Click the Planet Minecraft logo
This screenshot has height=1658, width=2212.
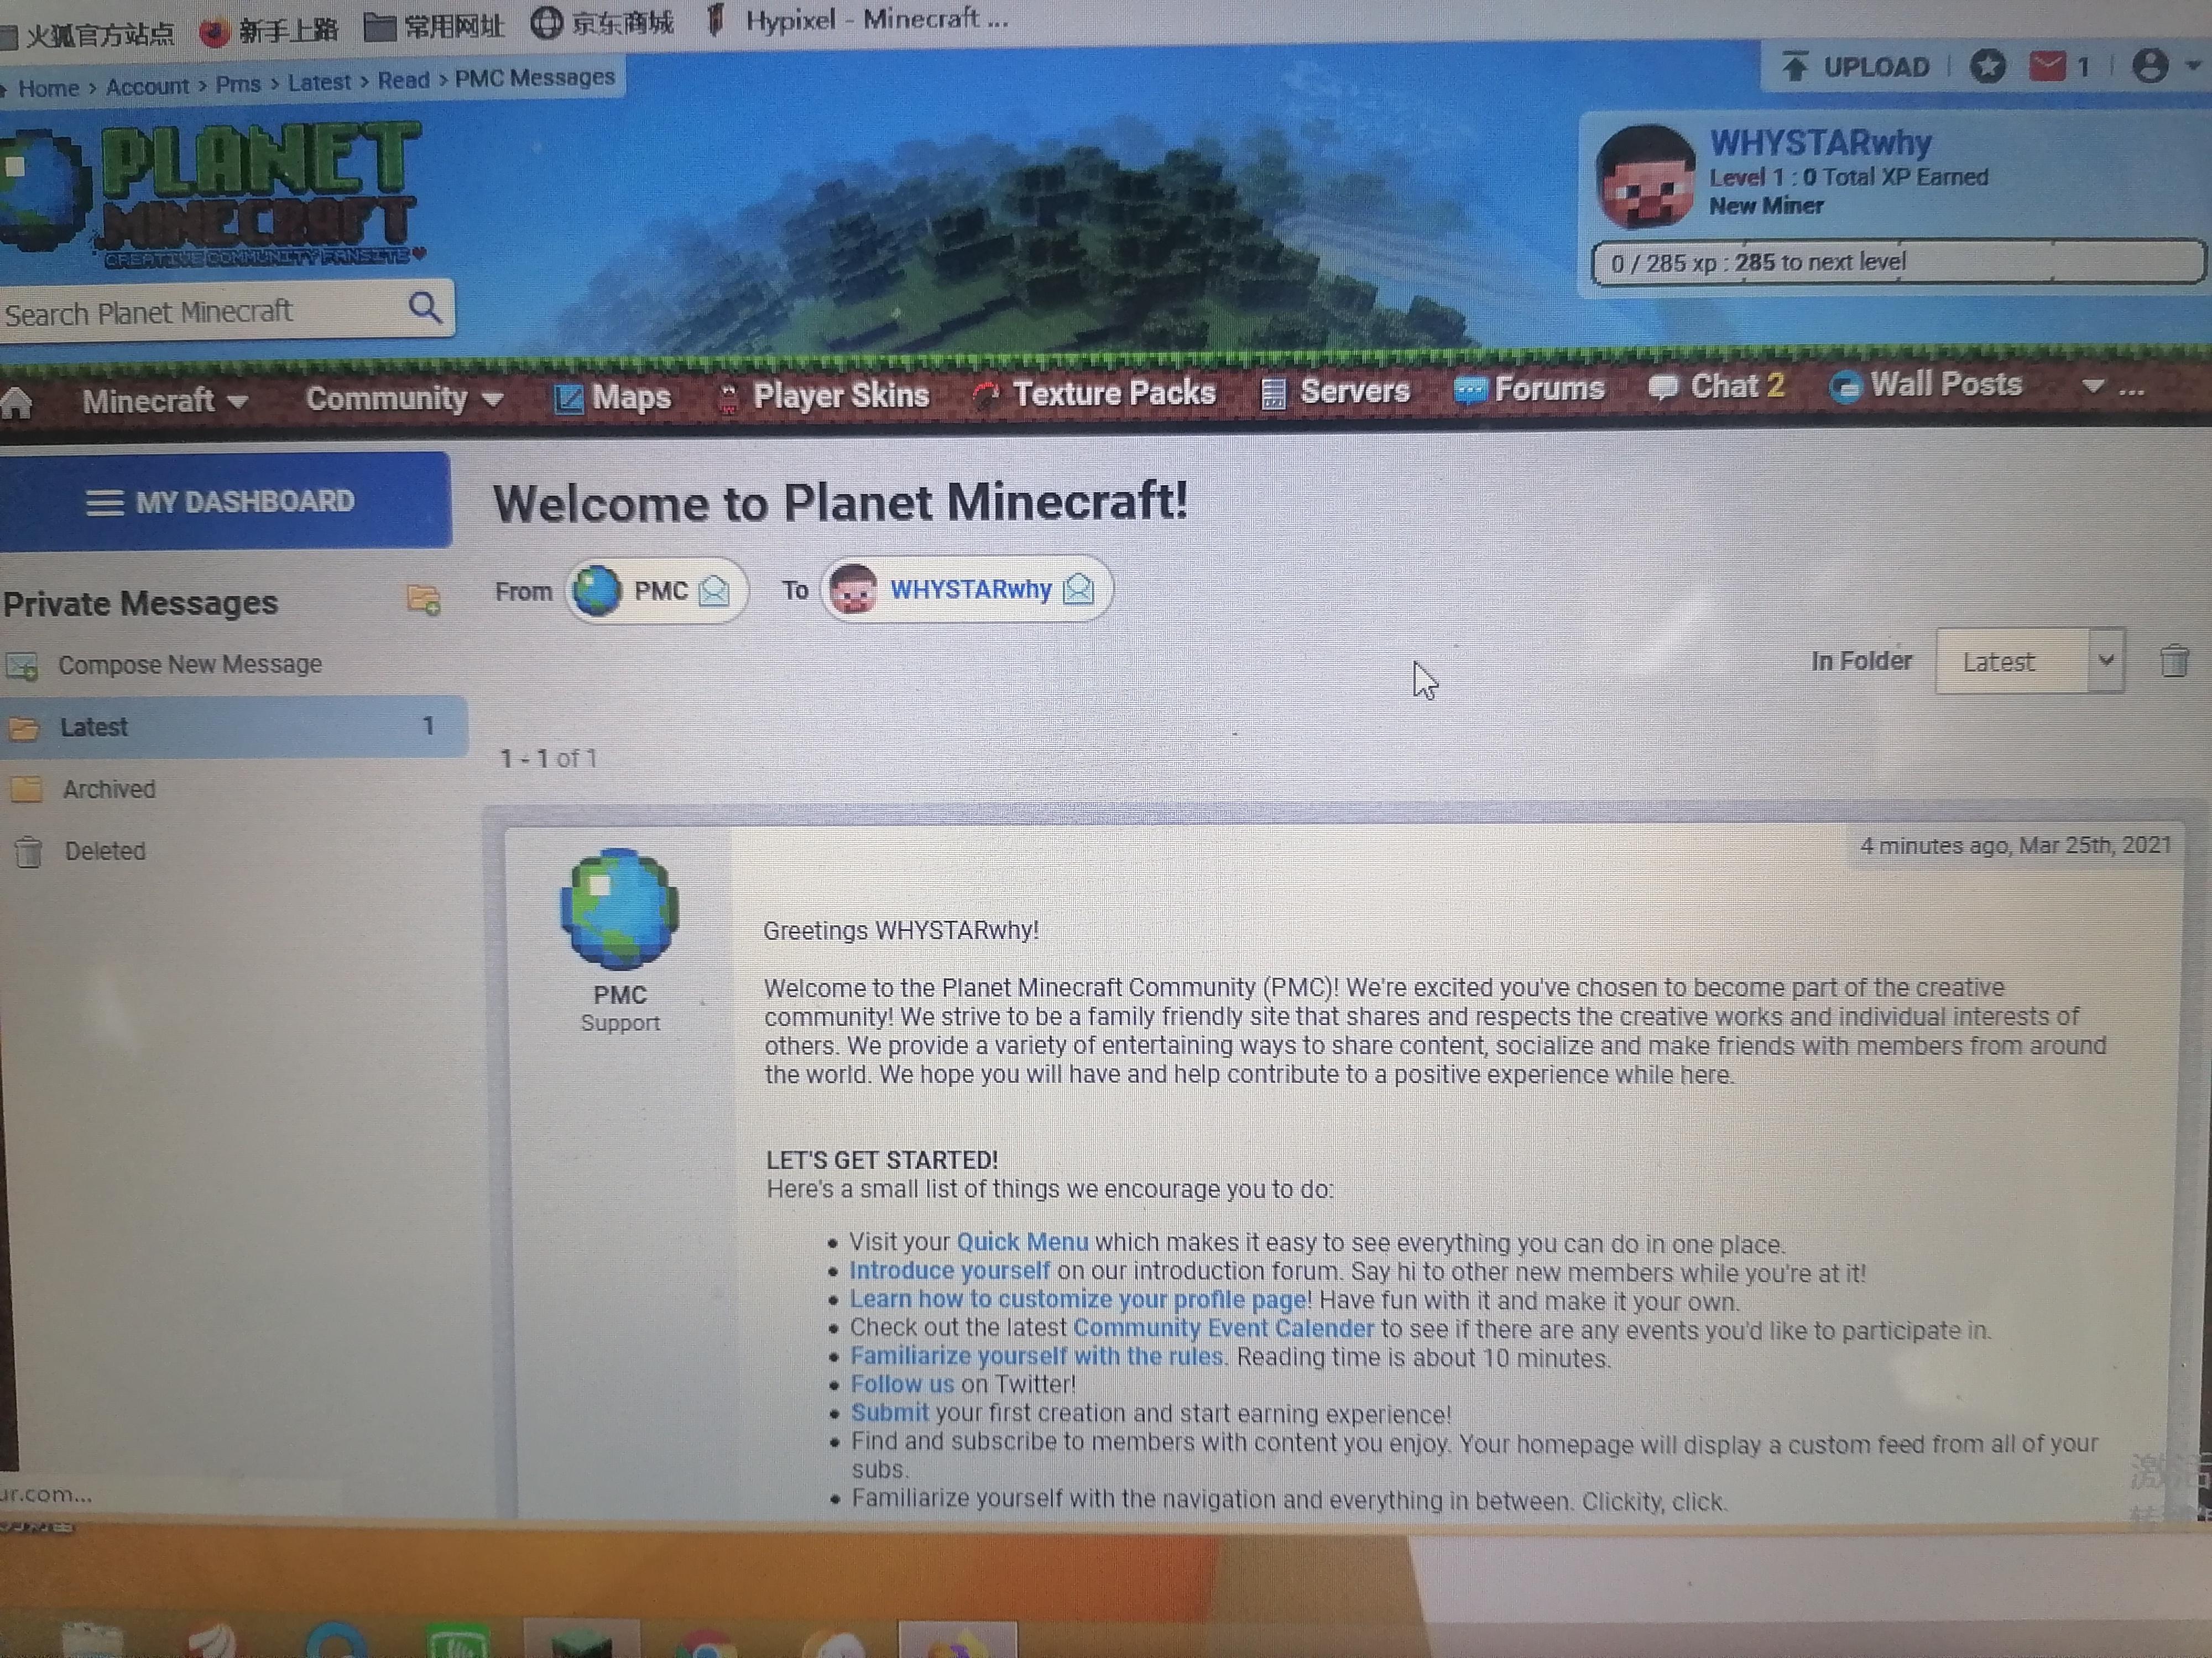213,194
